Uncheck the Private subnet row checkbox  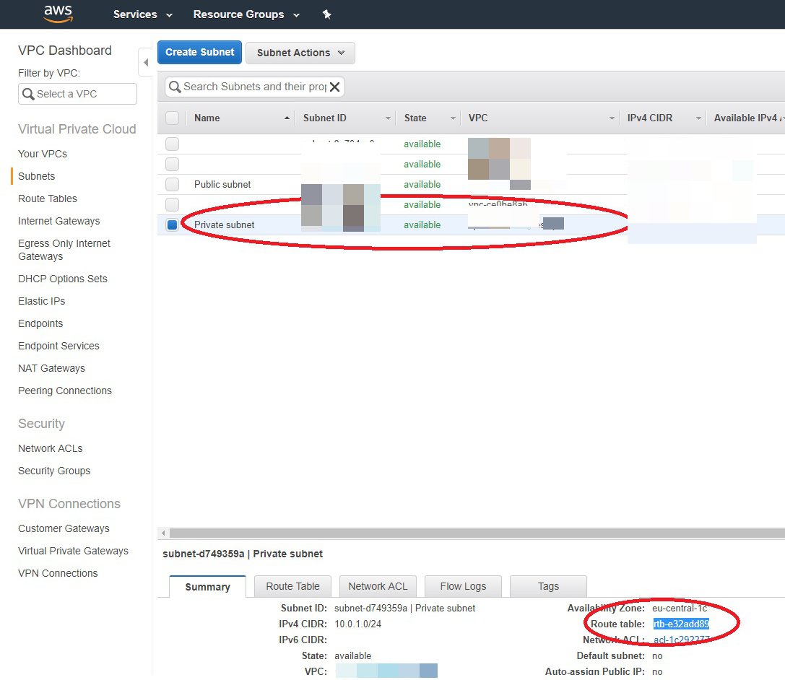pyautogui.click(x=172, y=225)
